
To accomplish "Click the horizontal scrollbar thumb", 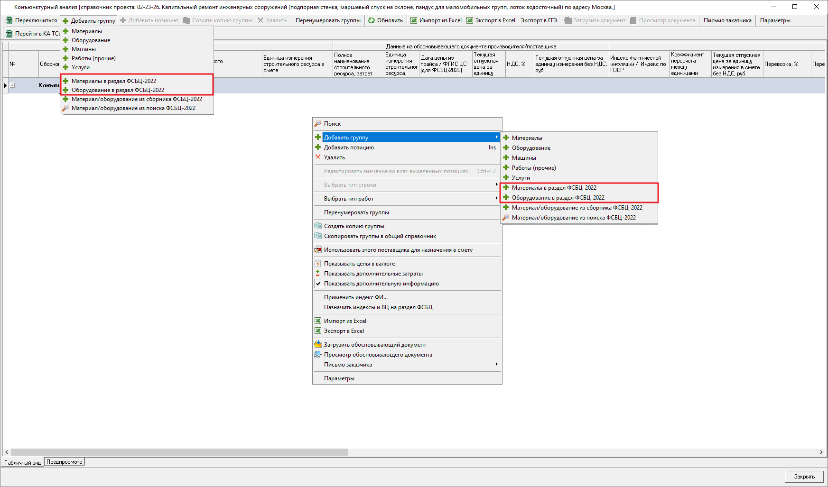I will click(x=179, y=452).
